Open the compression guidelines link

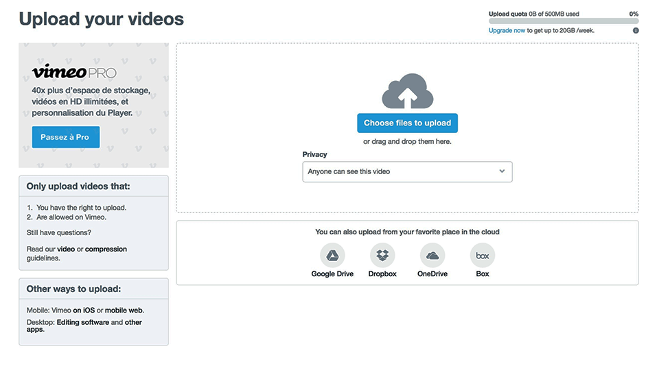click(x=106, y=249)
